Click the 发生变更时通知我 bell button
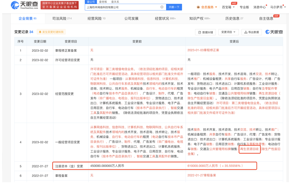Image resolution: width=289 pixels, height=187 pixels. [51, 32]
